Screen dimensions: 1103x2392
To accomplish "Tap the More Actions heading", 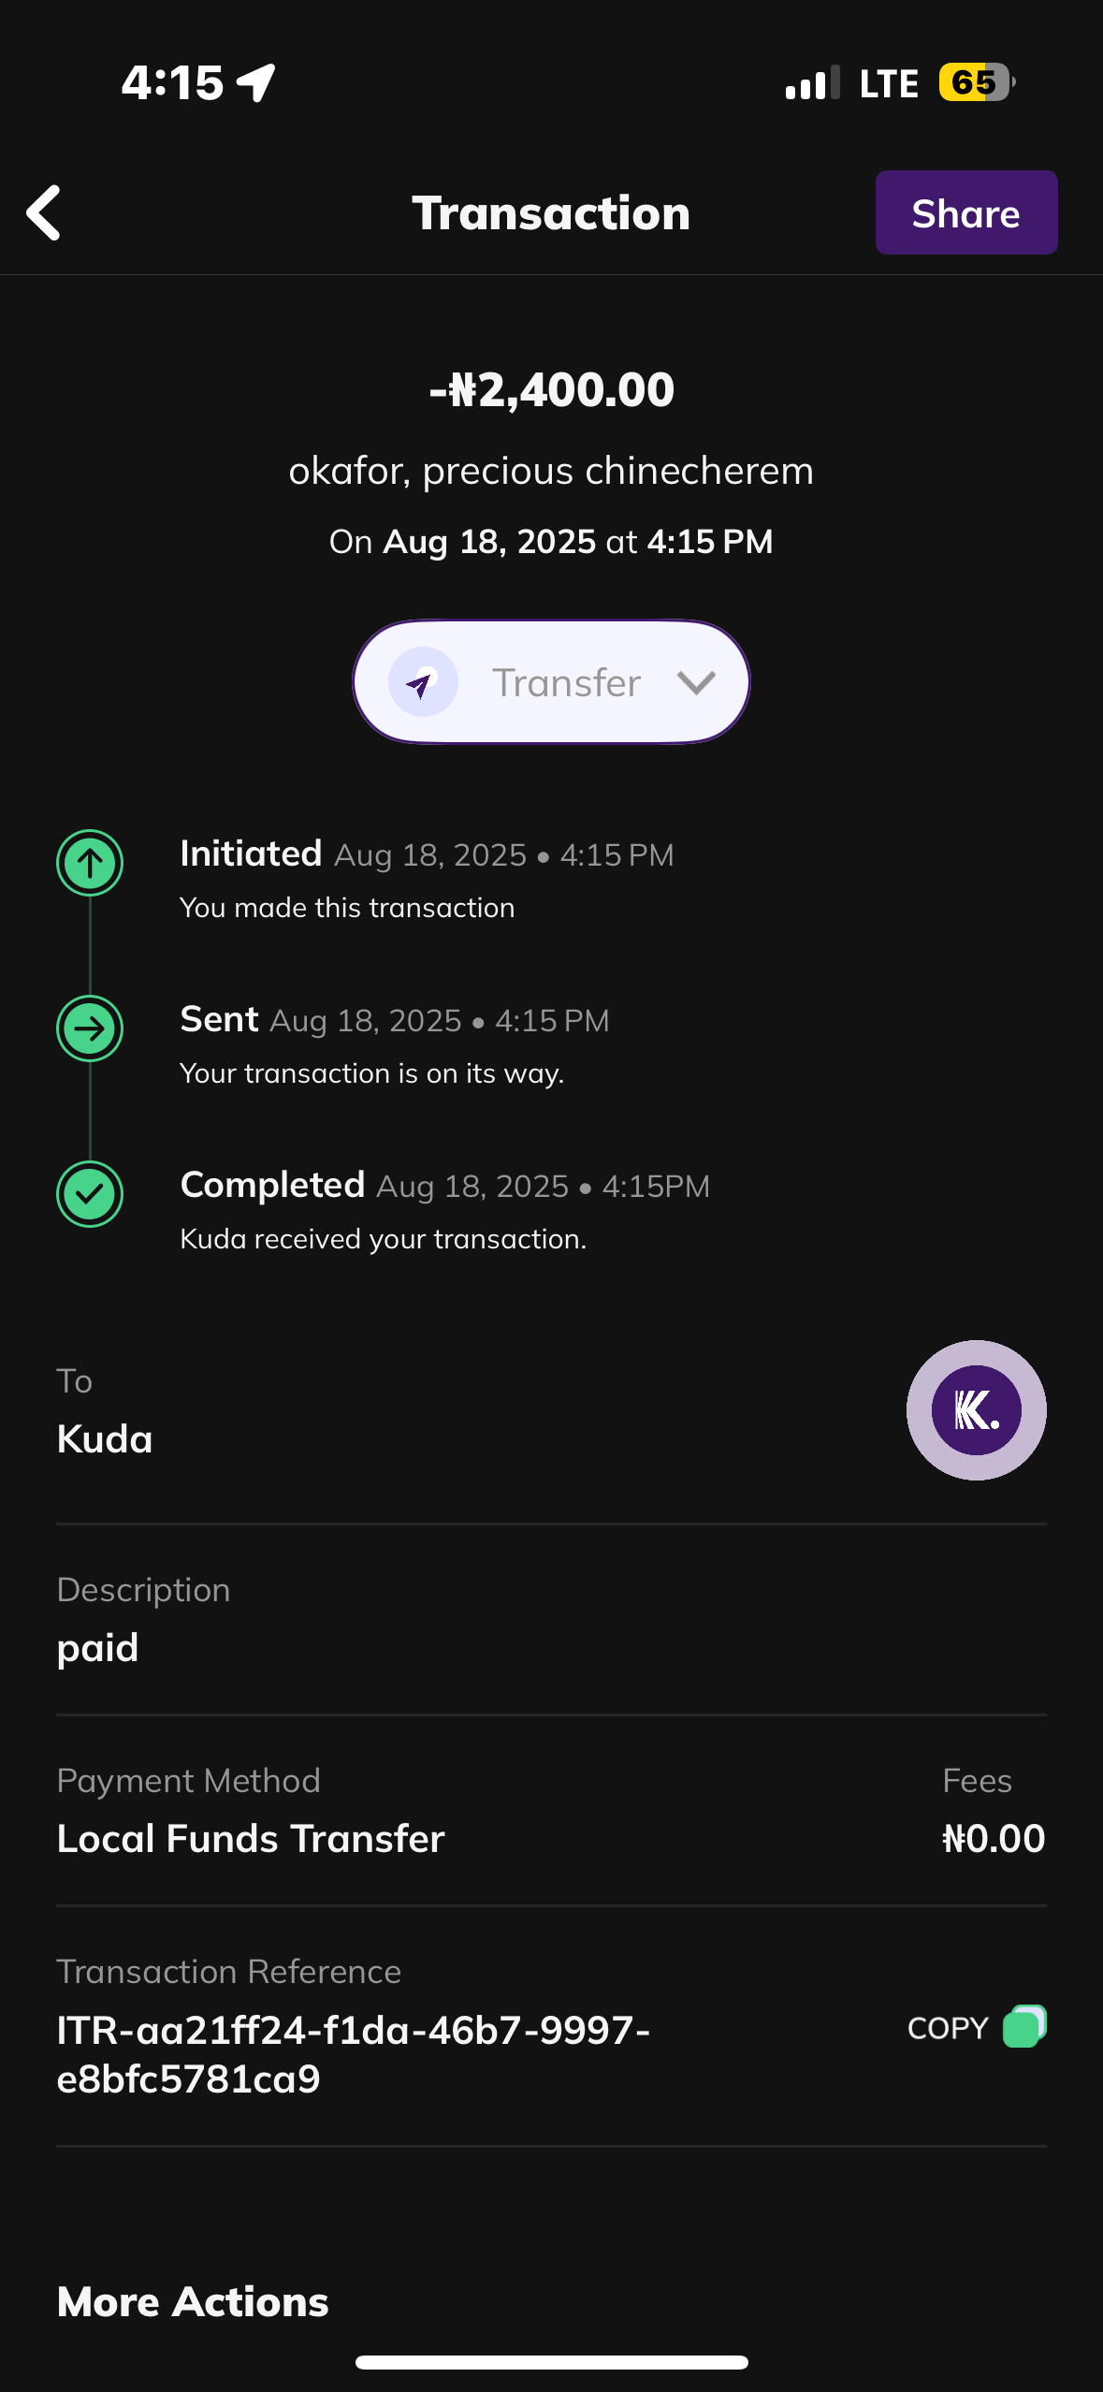I will click(193, 2302).
